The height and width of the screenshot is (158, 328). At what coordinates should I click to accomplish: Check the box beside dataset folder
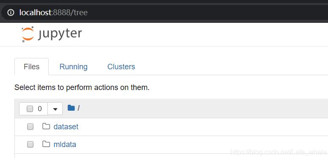click(x=30, y=126)
